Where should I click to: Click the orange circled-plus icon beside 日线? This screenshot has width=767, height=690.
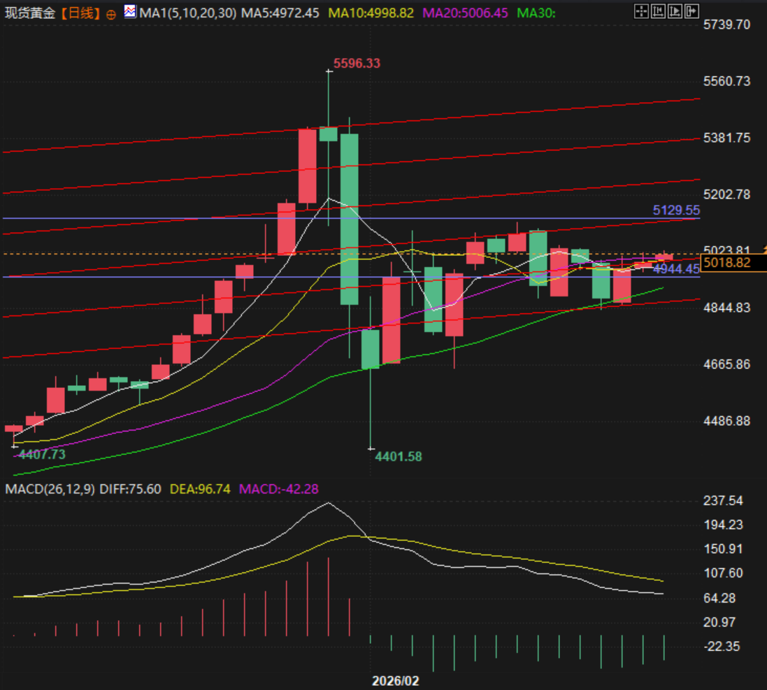click(x=111, y=15)
